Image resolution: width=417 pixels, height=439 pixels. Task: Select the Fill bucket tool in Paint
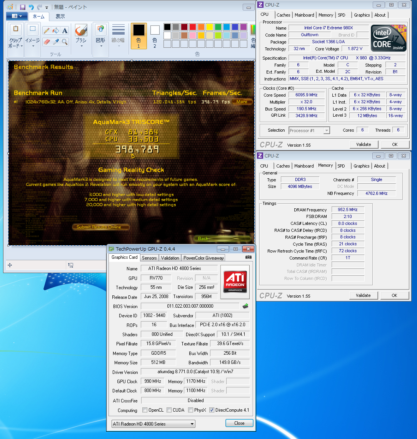pos(56,30)
